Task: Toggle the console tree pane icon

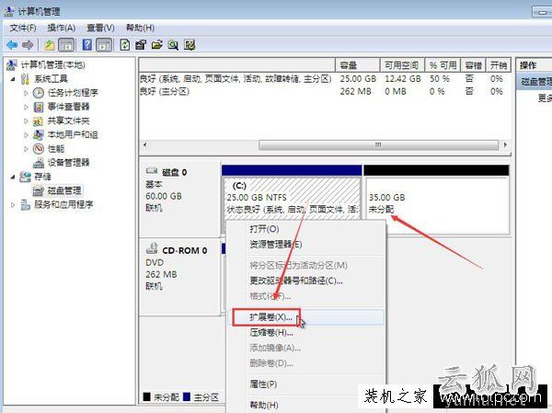Action: pos(66,45)
